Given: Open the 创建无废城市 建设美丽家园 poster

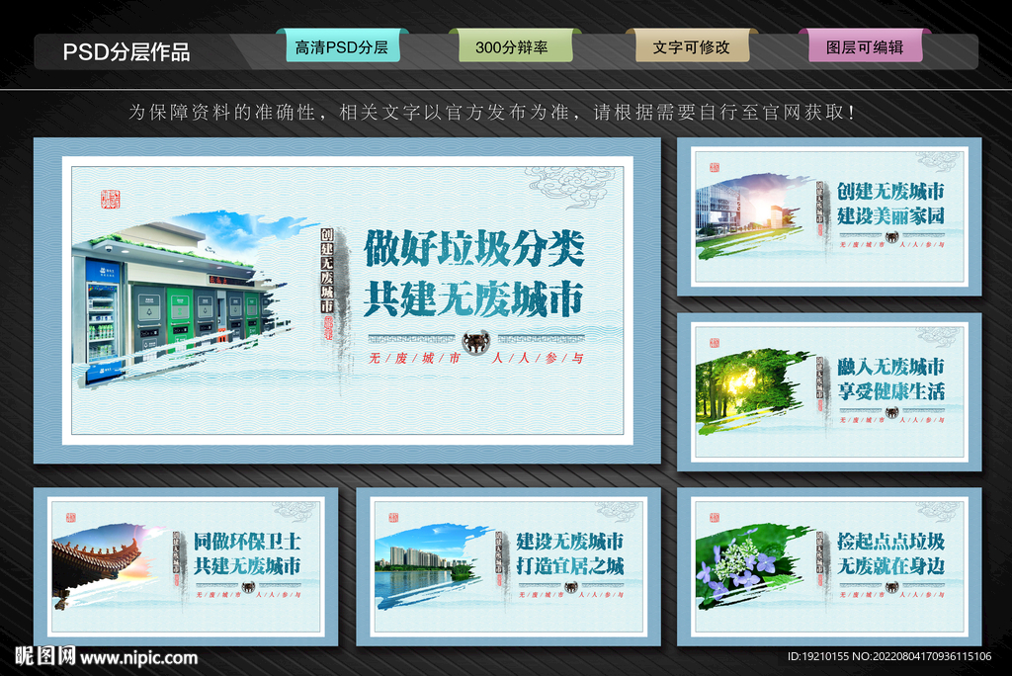Looking at the screenshot, I should pos(829,217).
